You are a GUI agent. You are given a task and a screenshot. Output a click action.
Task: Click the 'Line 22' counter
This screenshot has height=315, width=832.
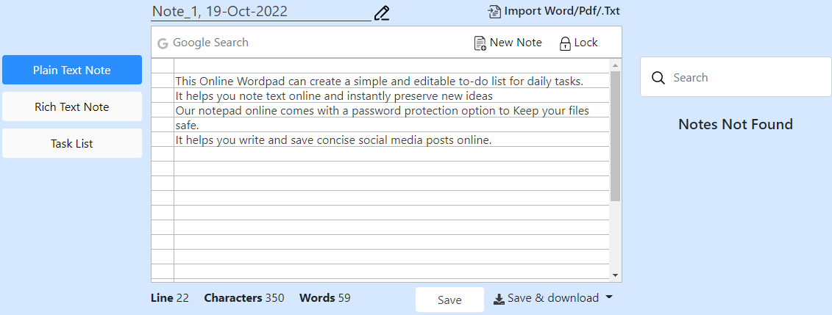[x=170, y=298]
